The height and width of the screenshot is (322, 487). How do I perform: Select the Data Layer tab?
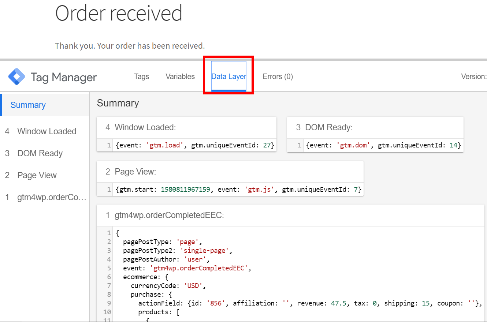[x=228, y=76]
